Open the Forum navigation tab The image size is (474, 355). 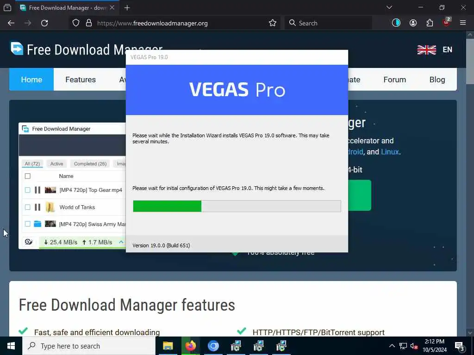tap(394, 80)
